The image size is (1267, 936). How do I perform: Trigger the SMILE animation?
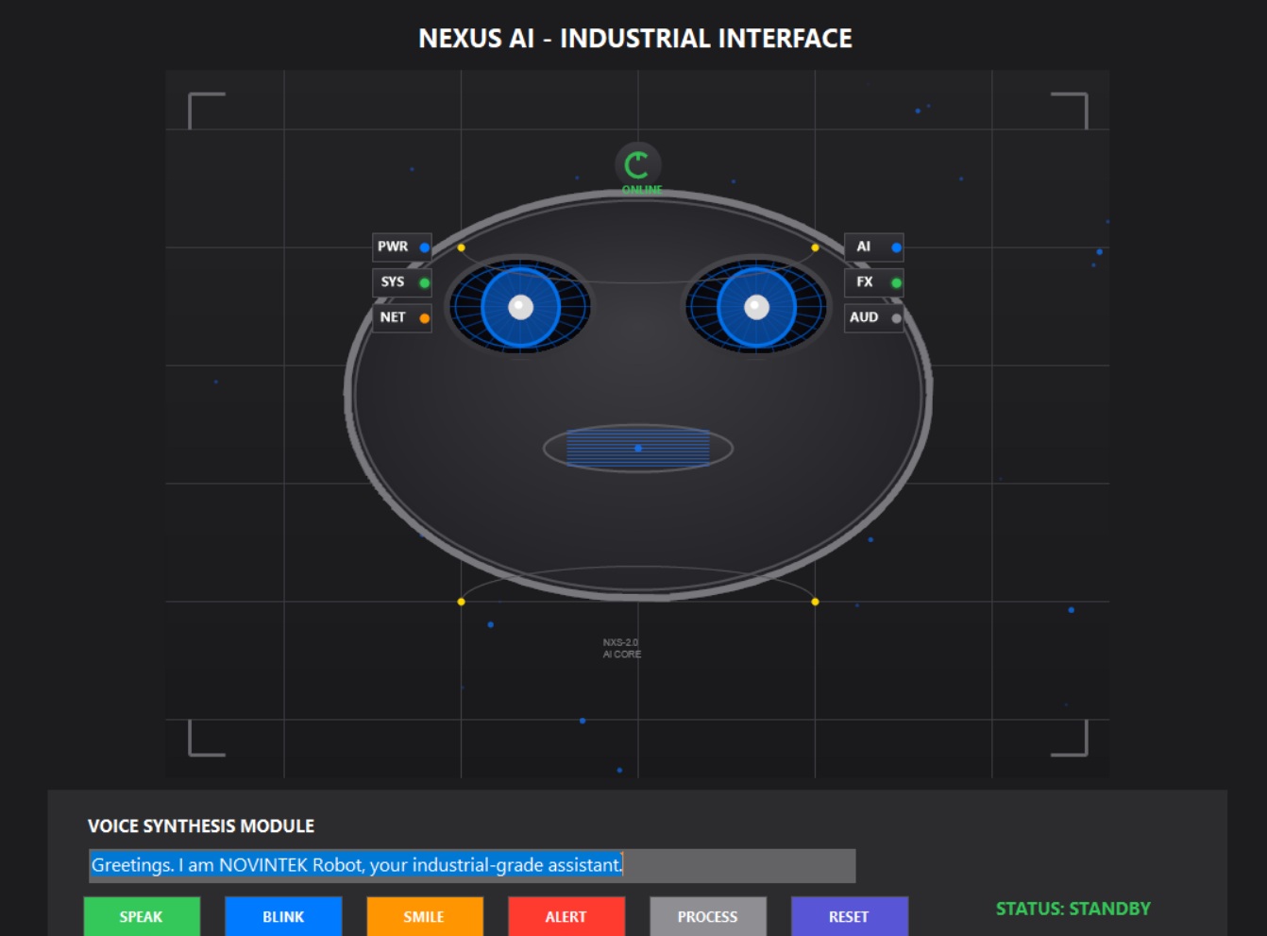point(425,916)
